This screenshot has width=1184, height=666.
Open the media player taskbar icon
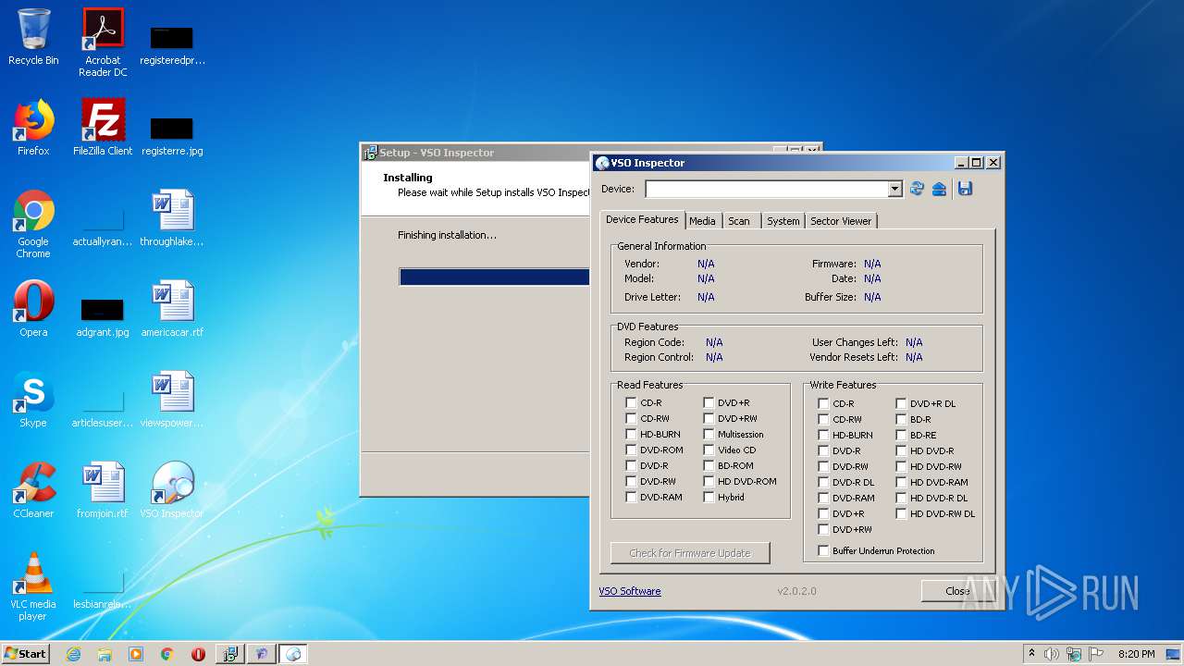[136, 654]
